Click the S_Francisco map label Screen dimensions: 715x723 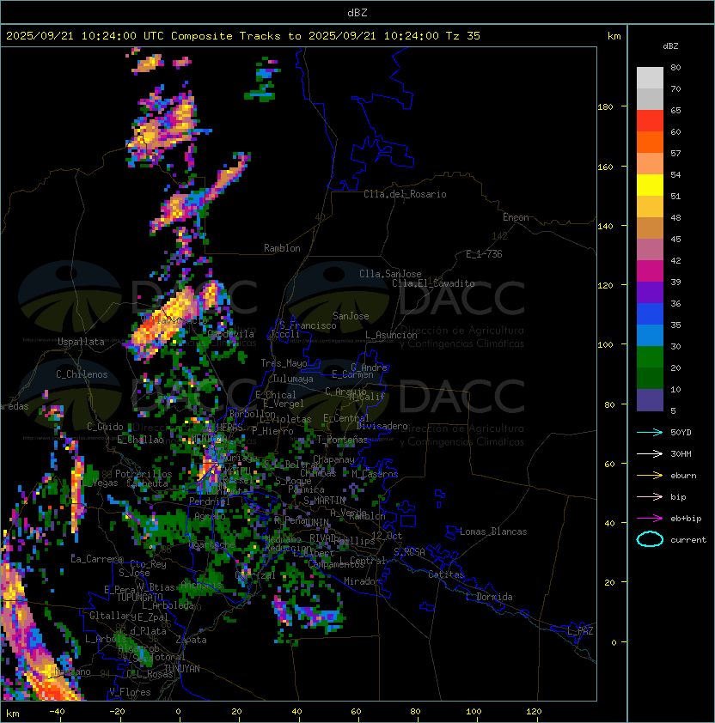pyautogui.click(x=308, y=325)
